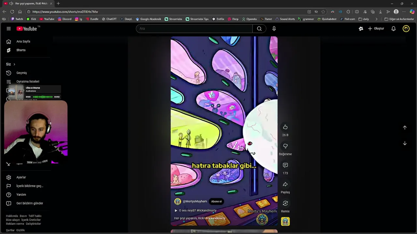Open browser profile icon

[x=396, y=12]
